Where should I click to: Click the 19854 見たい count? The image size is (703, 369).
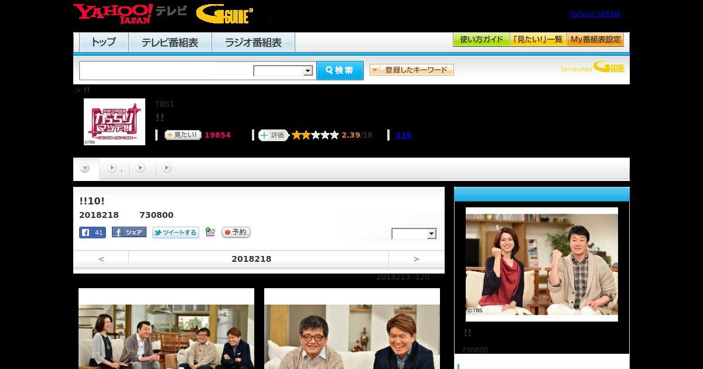coord(217,135)
